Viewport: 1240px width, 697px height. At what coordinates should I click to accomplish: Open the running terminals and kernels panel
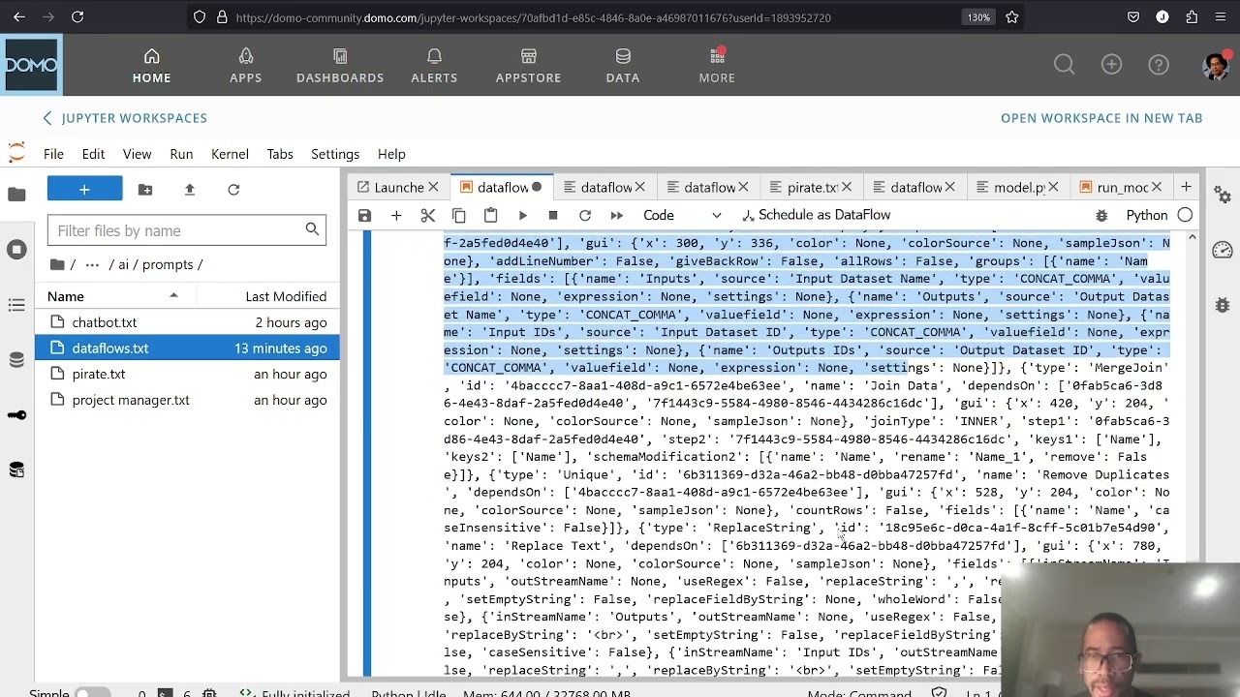[x=16, y=250]
